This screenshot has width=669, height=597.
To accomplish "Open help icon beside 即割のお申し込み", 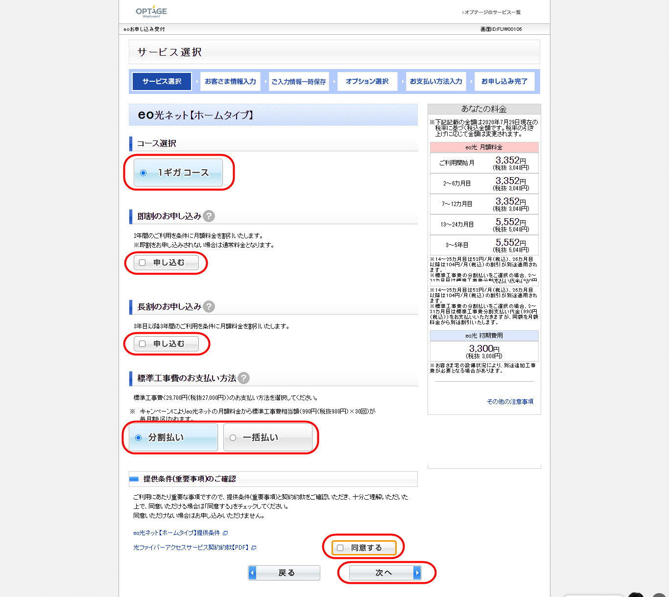I will 209,216.
